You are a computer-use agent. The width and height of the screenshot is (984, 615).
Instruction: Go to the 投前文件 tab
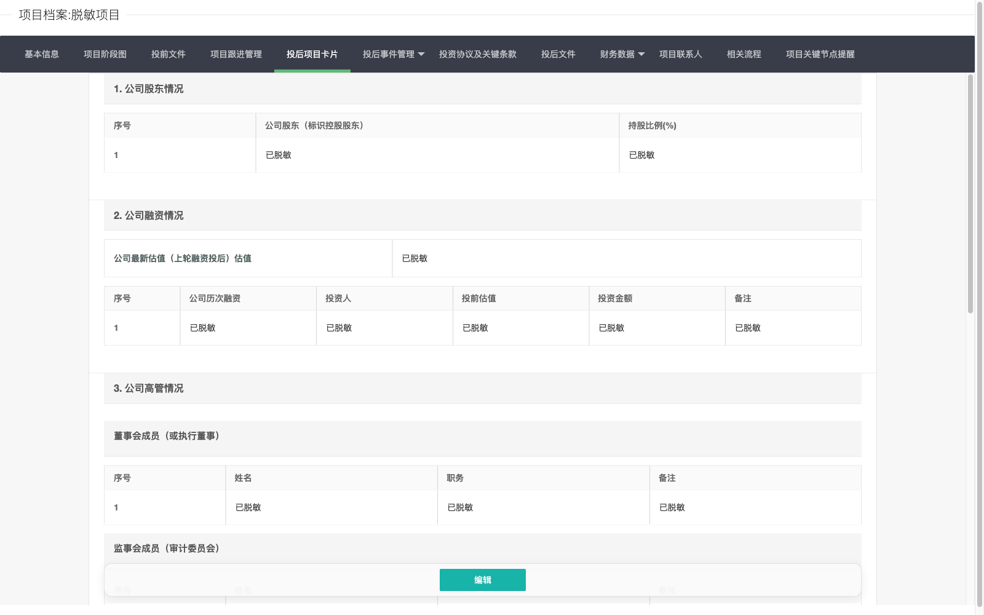click(x=169, y=54)
